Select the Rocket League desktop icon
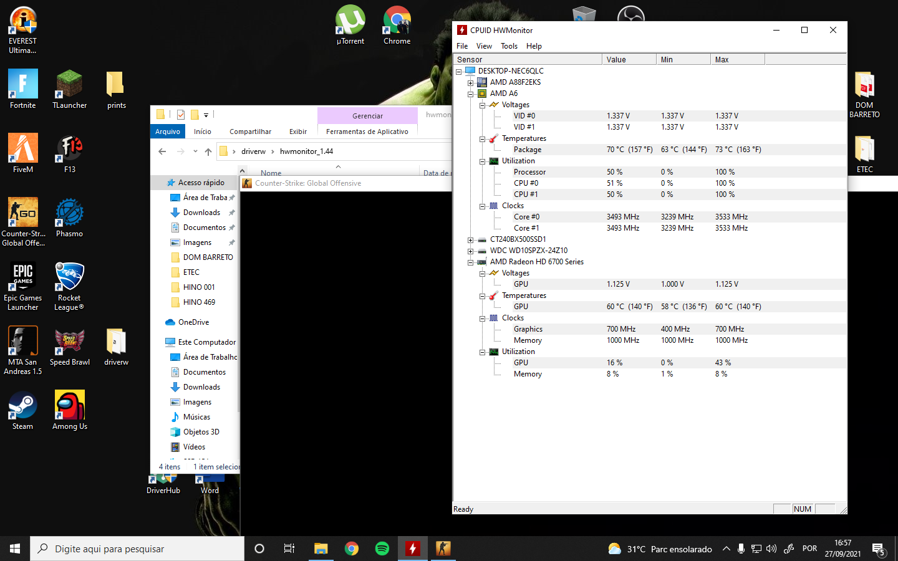898x561 pixels. 69,286
